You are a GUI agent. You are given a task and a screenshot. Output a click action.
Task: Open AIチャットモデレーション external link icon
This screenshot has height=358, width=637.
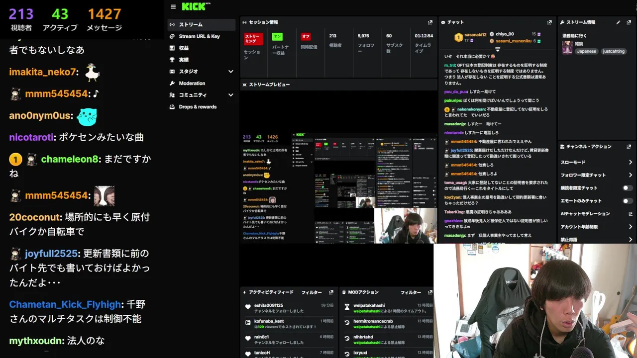click(x=631, y=214)
